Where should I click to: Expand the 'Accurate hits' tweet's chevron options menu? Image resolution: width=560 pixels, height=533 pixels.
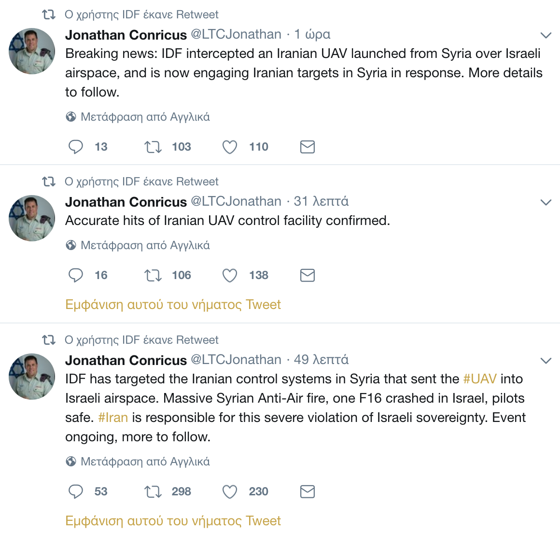546,202
